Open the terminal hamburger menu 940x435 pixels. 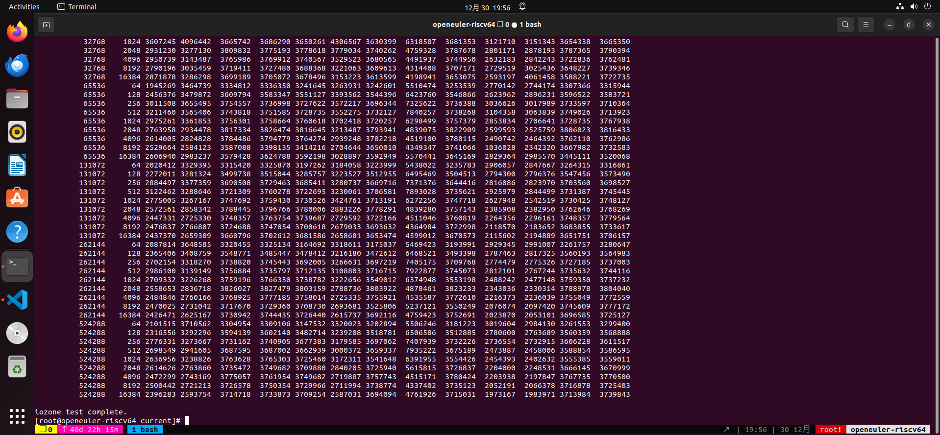[x=866, y=24]
